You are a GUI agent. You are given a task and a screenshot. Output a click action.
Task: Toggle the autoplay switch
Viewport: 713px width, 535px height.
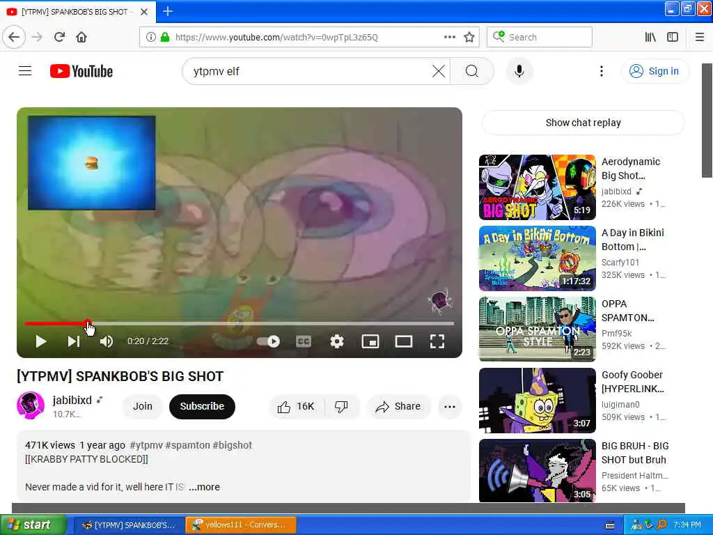pos(268,341)
